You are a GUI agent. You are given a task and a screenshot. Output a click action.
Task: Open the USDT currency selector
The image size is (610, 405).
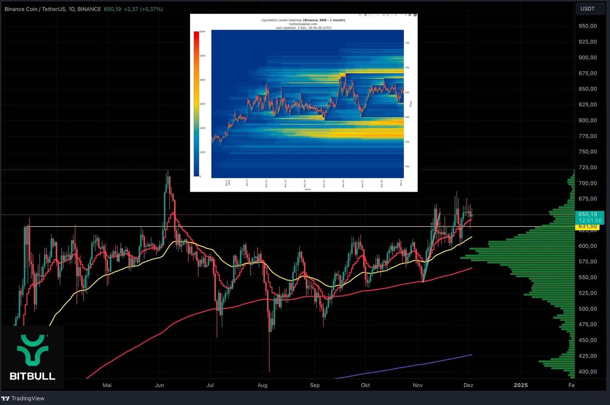[x=590, y=9]
